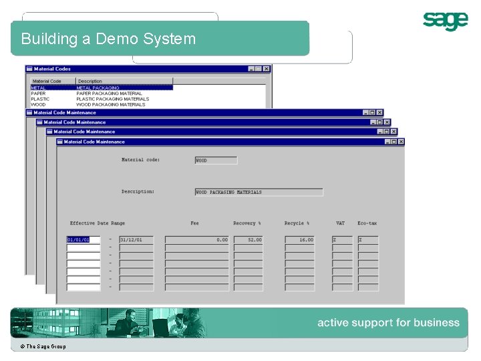Close the rearmost Material Code Maintenance window

[x=379, y=112]
